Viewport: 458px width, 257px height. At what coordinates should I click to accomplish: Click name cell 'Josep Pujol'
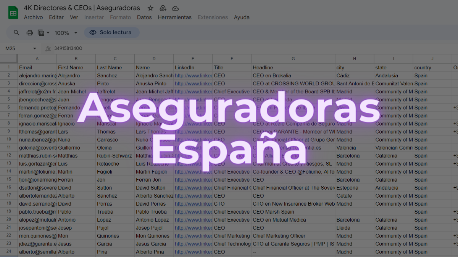[154, 228]
